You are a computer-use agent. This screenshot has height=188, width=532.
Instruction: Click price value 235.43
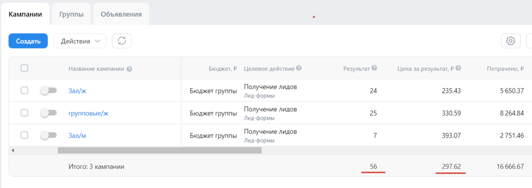pyautogui.click(x=451, y=91)
